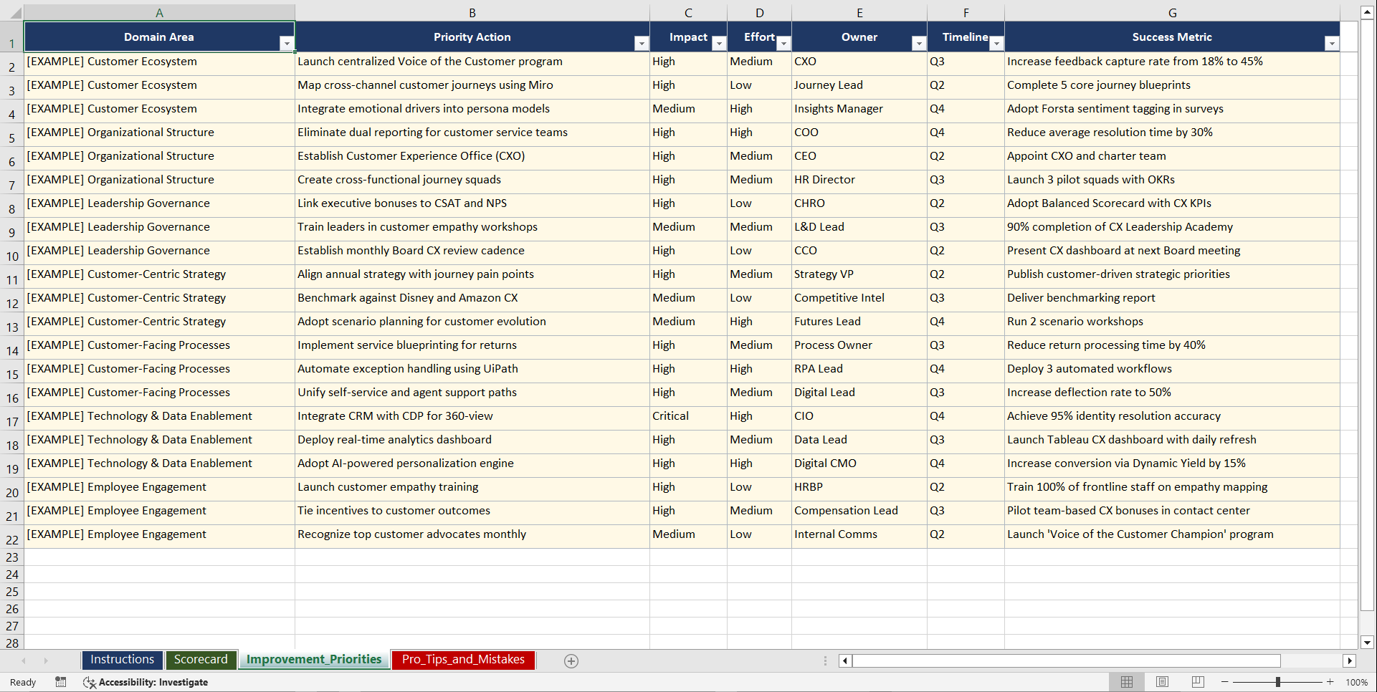1377x692 pixels.
Task: Open the Impact column filter dropdown
Action: click(x=719, y=43)
